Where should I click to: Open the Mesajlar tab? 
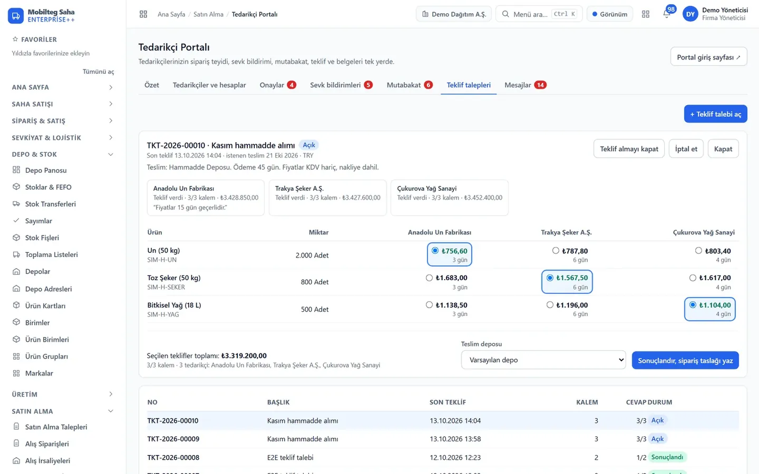click(x=526, y=85)
